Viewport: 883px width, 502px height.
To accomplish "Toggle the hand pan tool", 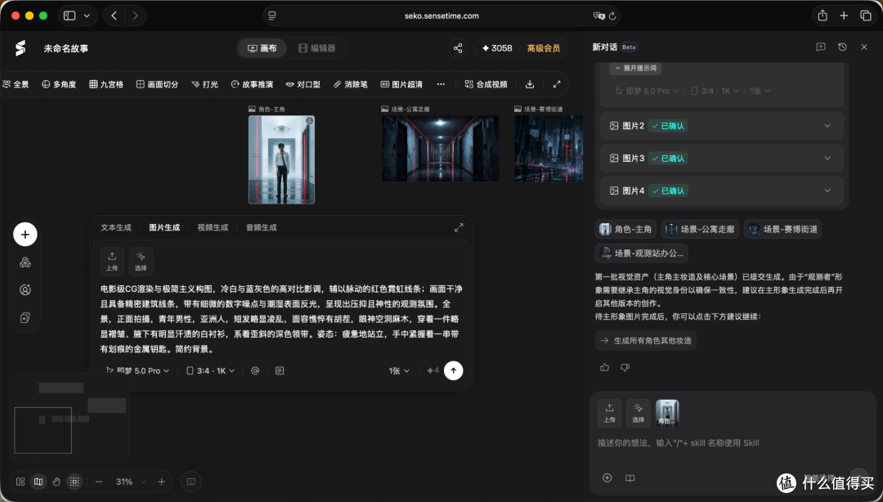I will click(x=56, y=482).
